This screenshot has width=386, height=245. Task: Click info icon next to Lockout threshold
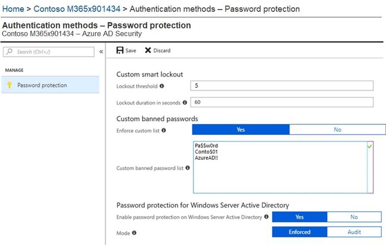tap(162, 86)
